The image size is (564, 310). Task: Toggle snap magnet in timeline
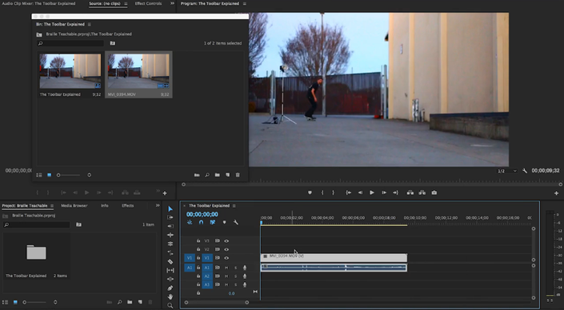point(201,222)
